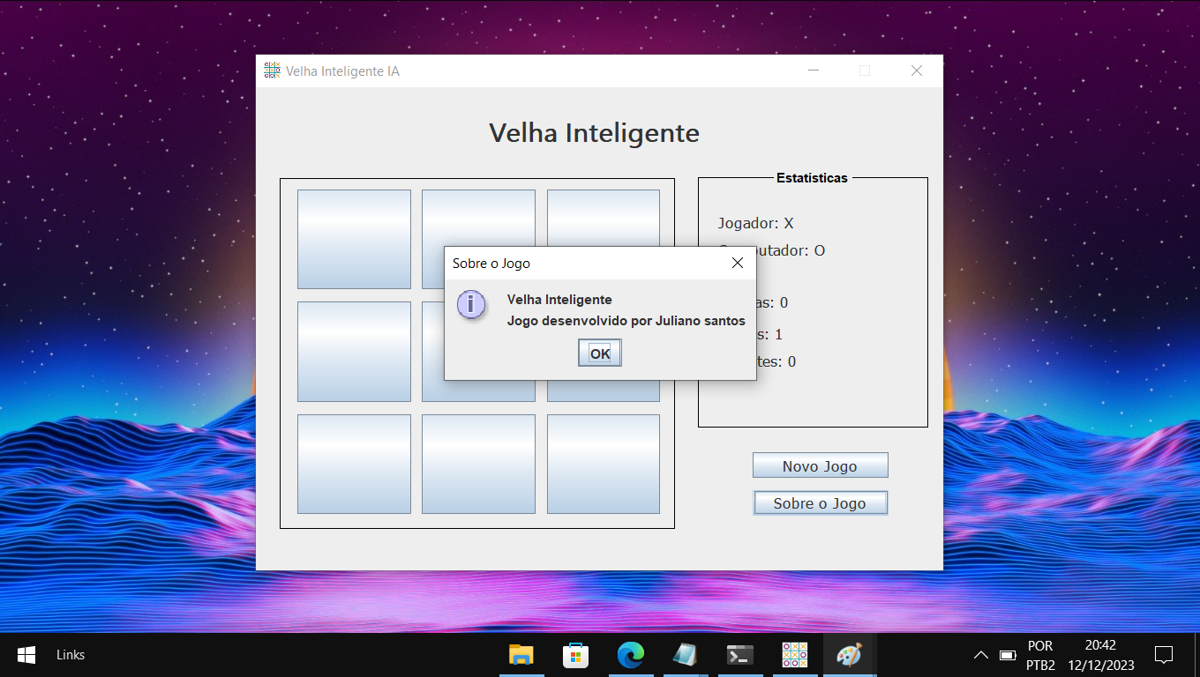This screenshot has width=1200, height=677.
Task: Click the Estatísticas panel title
Action: [x=812, y=178]
